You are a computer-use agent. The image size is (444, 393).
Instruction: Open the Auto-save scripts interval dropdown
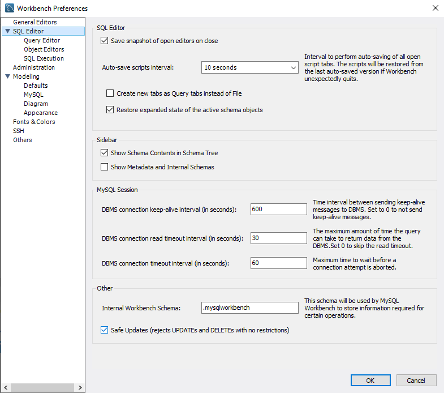click(249, 67)
